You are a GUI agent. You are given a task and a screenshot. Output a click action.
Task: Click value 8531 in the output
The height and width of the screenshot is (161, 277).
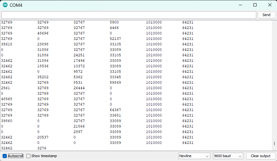[x=78, y=82]
